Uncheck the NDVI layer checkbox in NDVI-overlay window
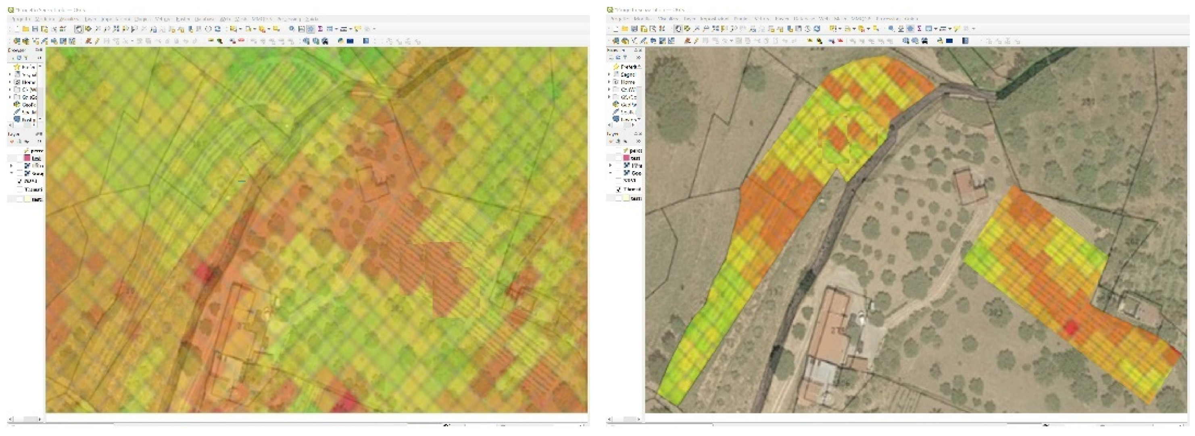The height and width of the screenshot is (436, 1195). (20, 181)
